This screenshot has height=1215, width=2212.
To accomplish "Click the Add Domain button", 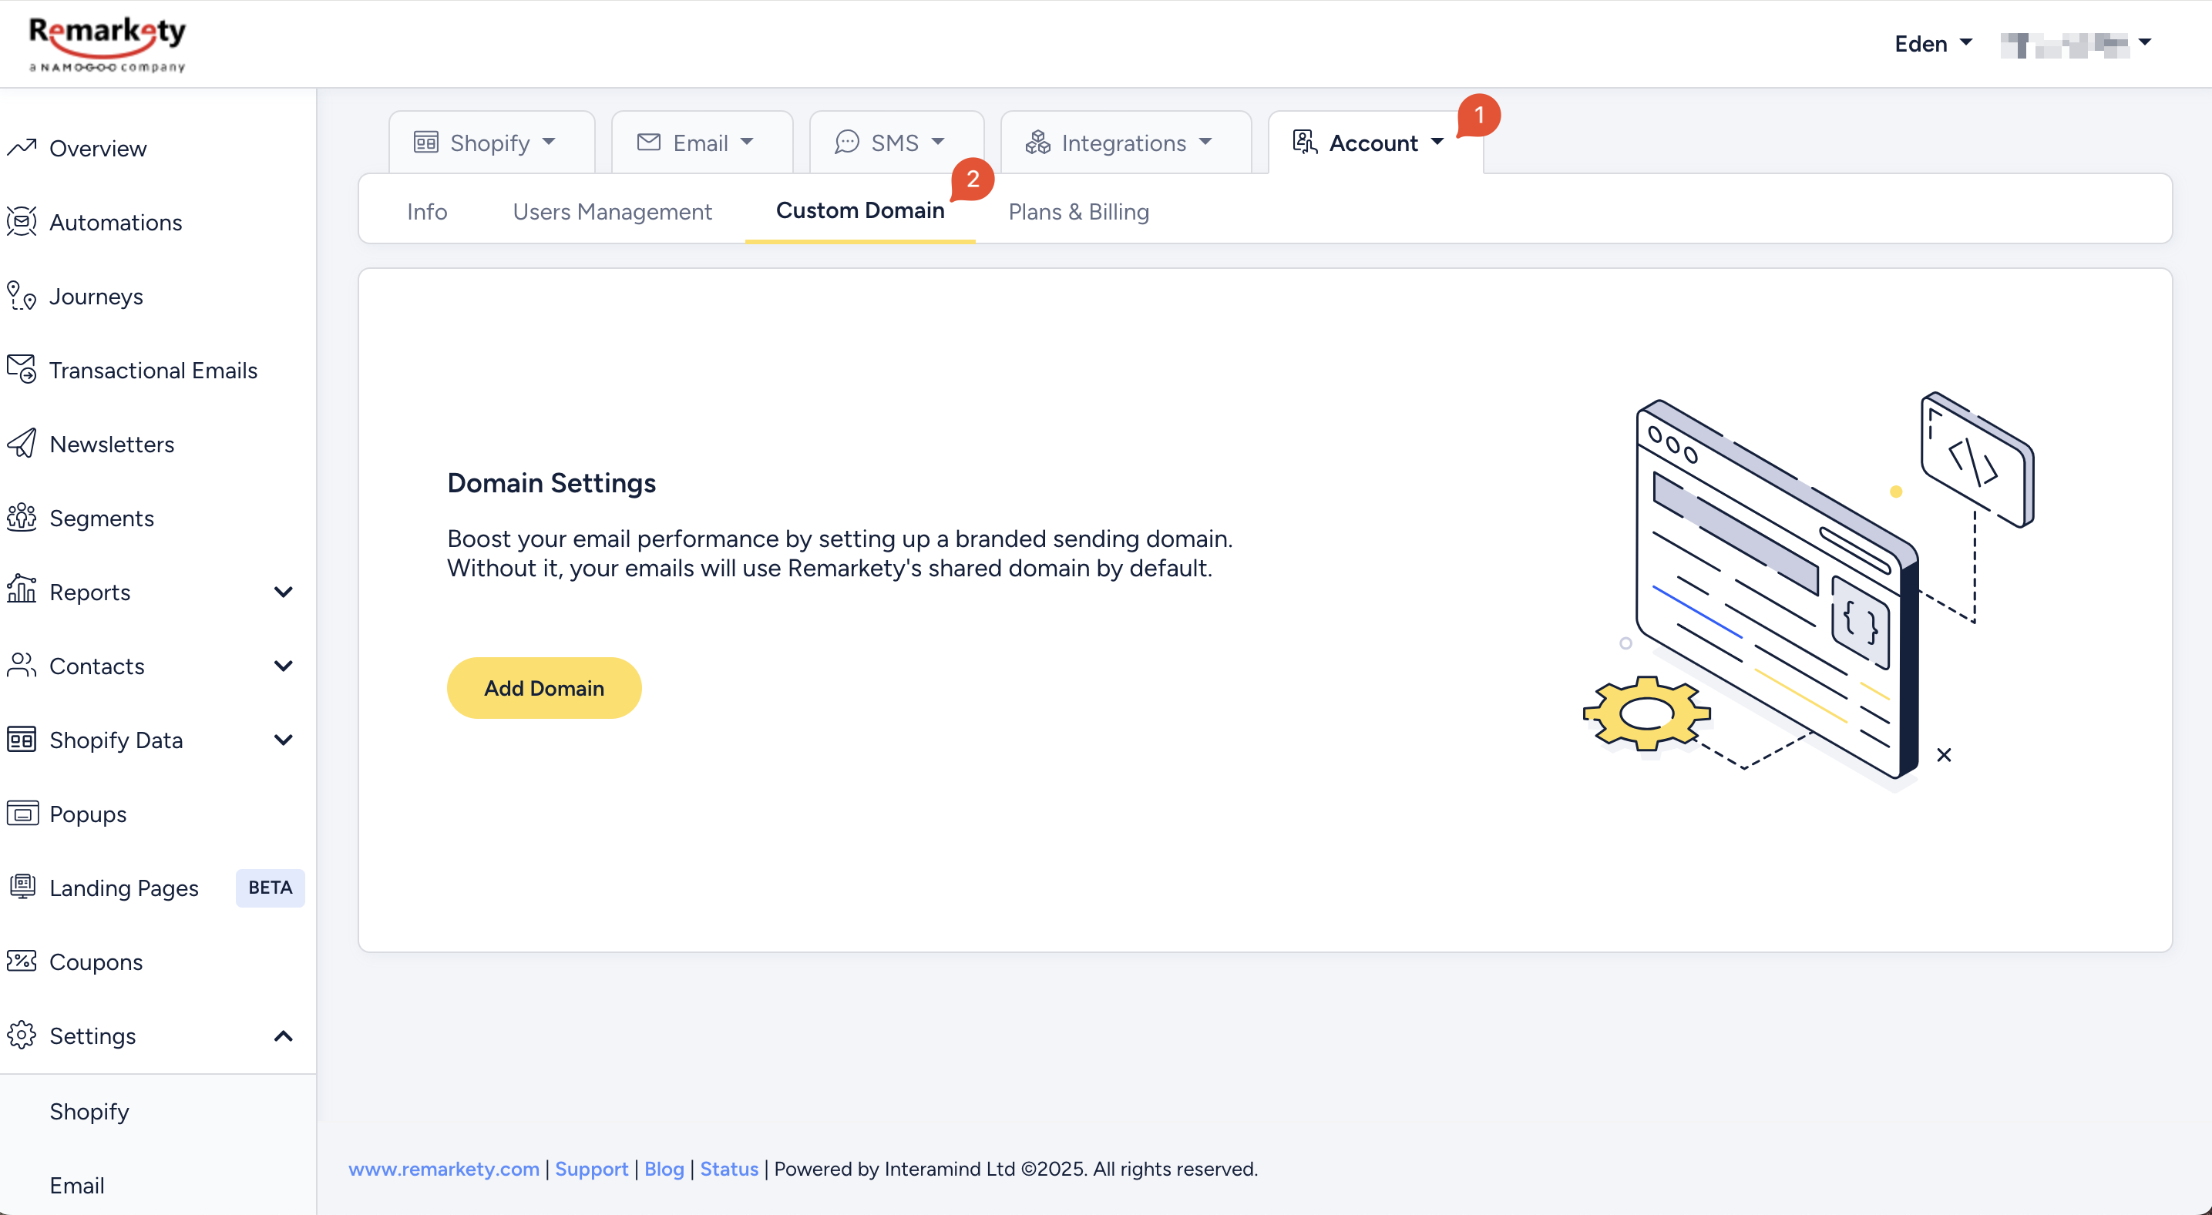I will point(544,688).
